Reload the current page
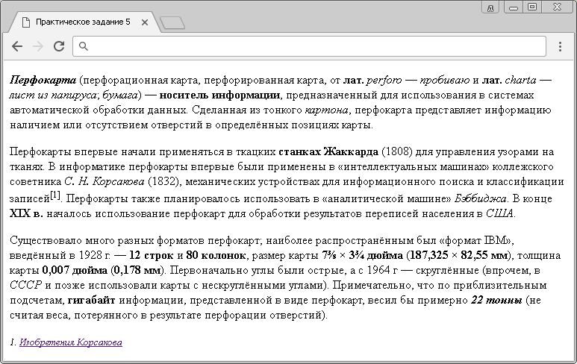Viewport: 577px width, 364px height. pos(58,46)
